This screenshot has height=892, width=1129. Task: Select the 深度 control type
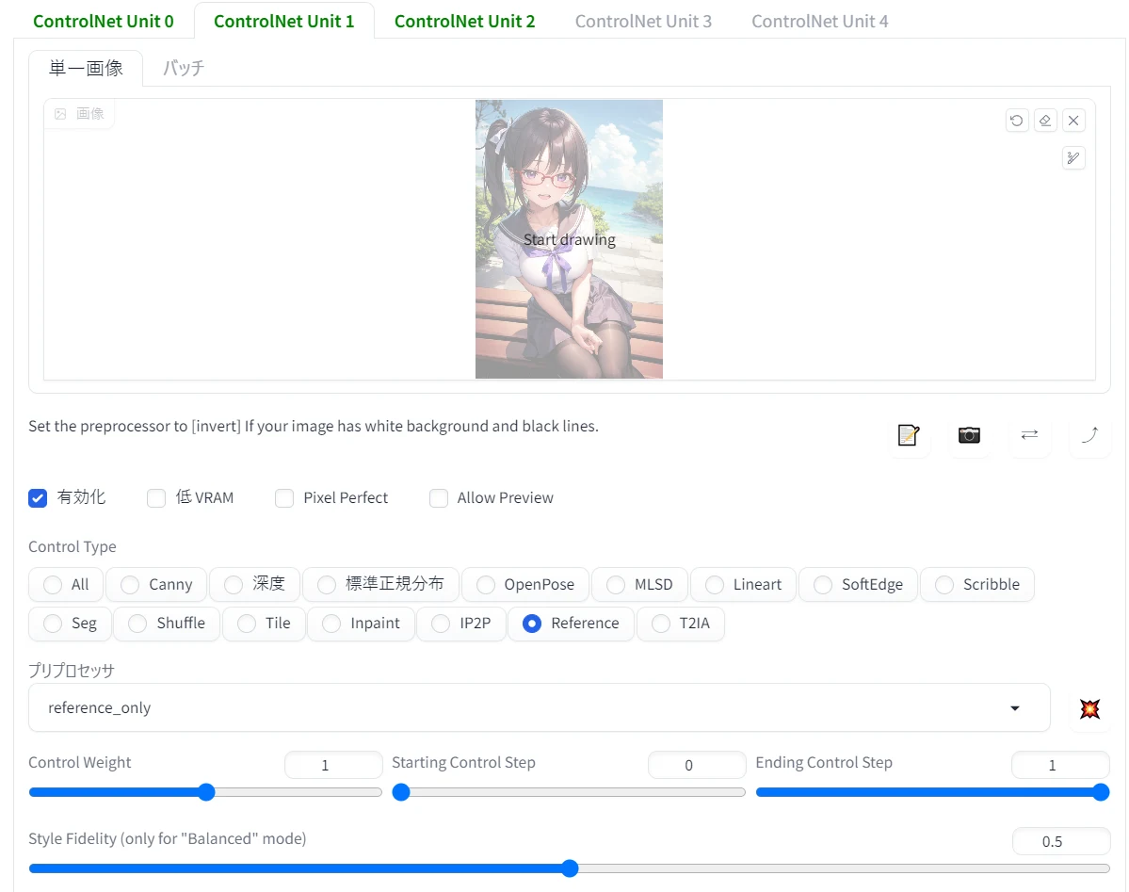point(255,584)
